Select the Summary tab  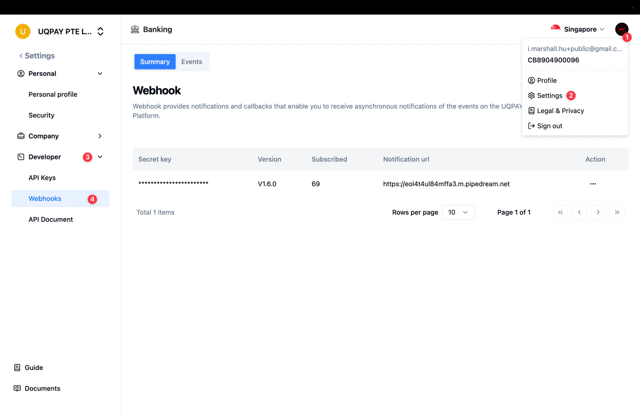[x=155, y=62]
